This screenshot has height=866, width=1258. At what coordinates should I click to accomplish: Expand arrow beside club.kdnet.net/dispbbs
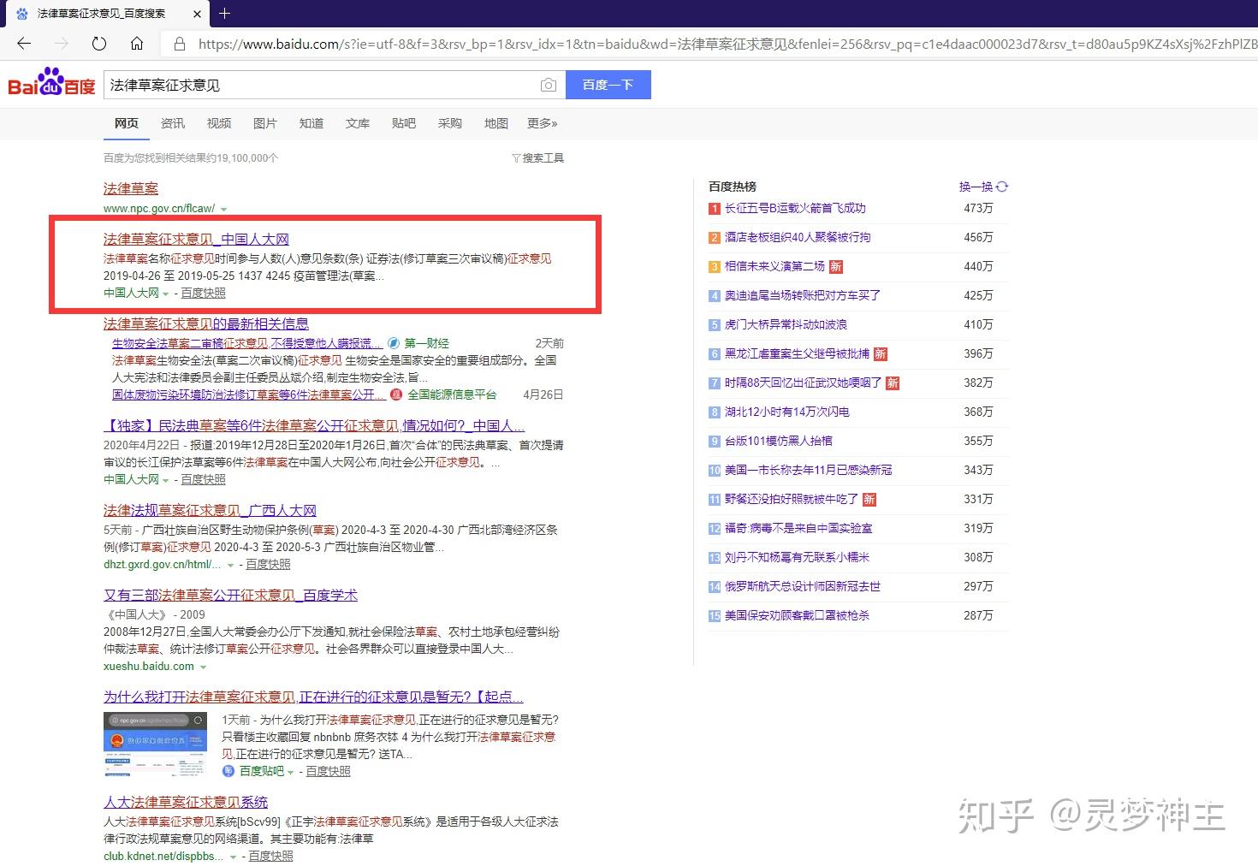(x=234, y=857)
